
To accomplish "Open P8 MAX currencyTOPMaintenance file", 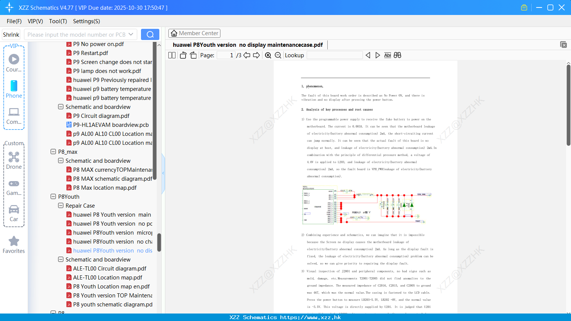I will (x=109, y=170).
